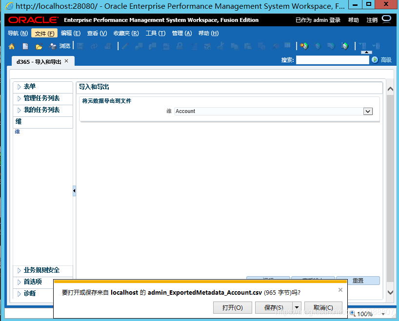
Task: Click 取消(C) in the download prompt
Action: pos(323,308)
